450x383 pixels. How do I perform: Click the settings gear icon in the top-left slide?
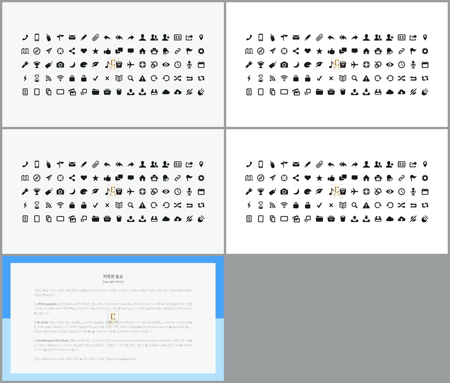(201, 51)
